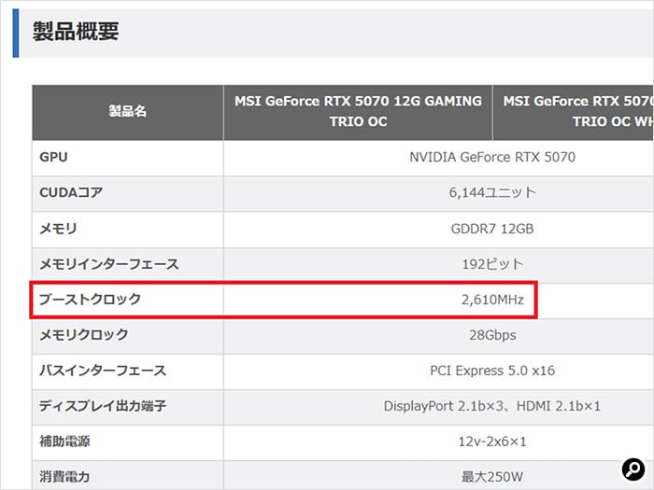The width and height of the screenshot is (654, 490).
Task: Click the partially visible second product column header
Action: tap(573, 112)
